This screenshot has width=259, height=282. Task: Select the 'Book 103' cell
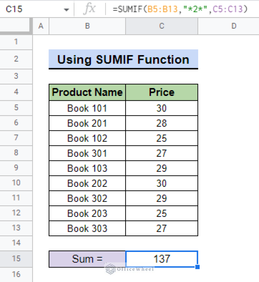coord(87,168)
